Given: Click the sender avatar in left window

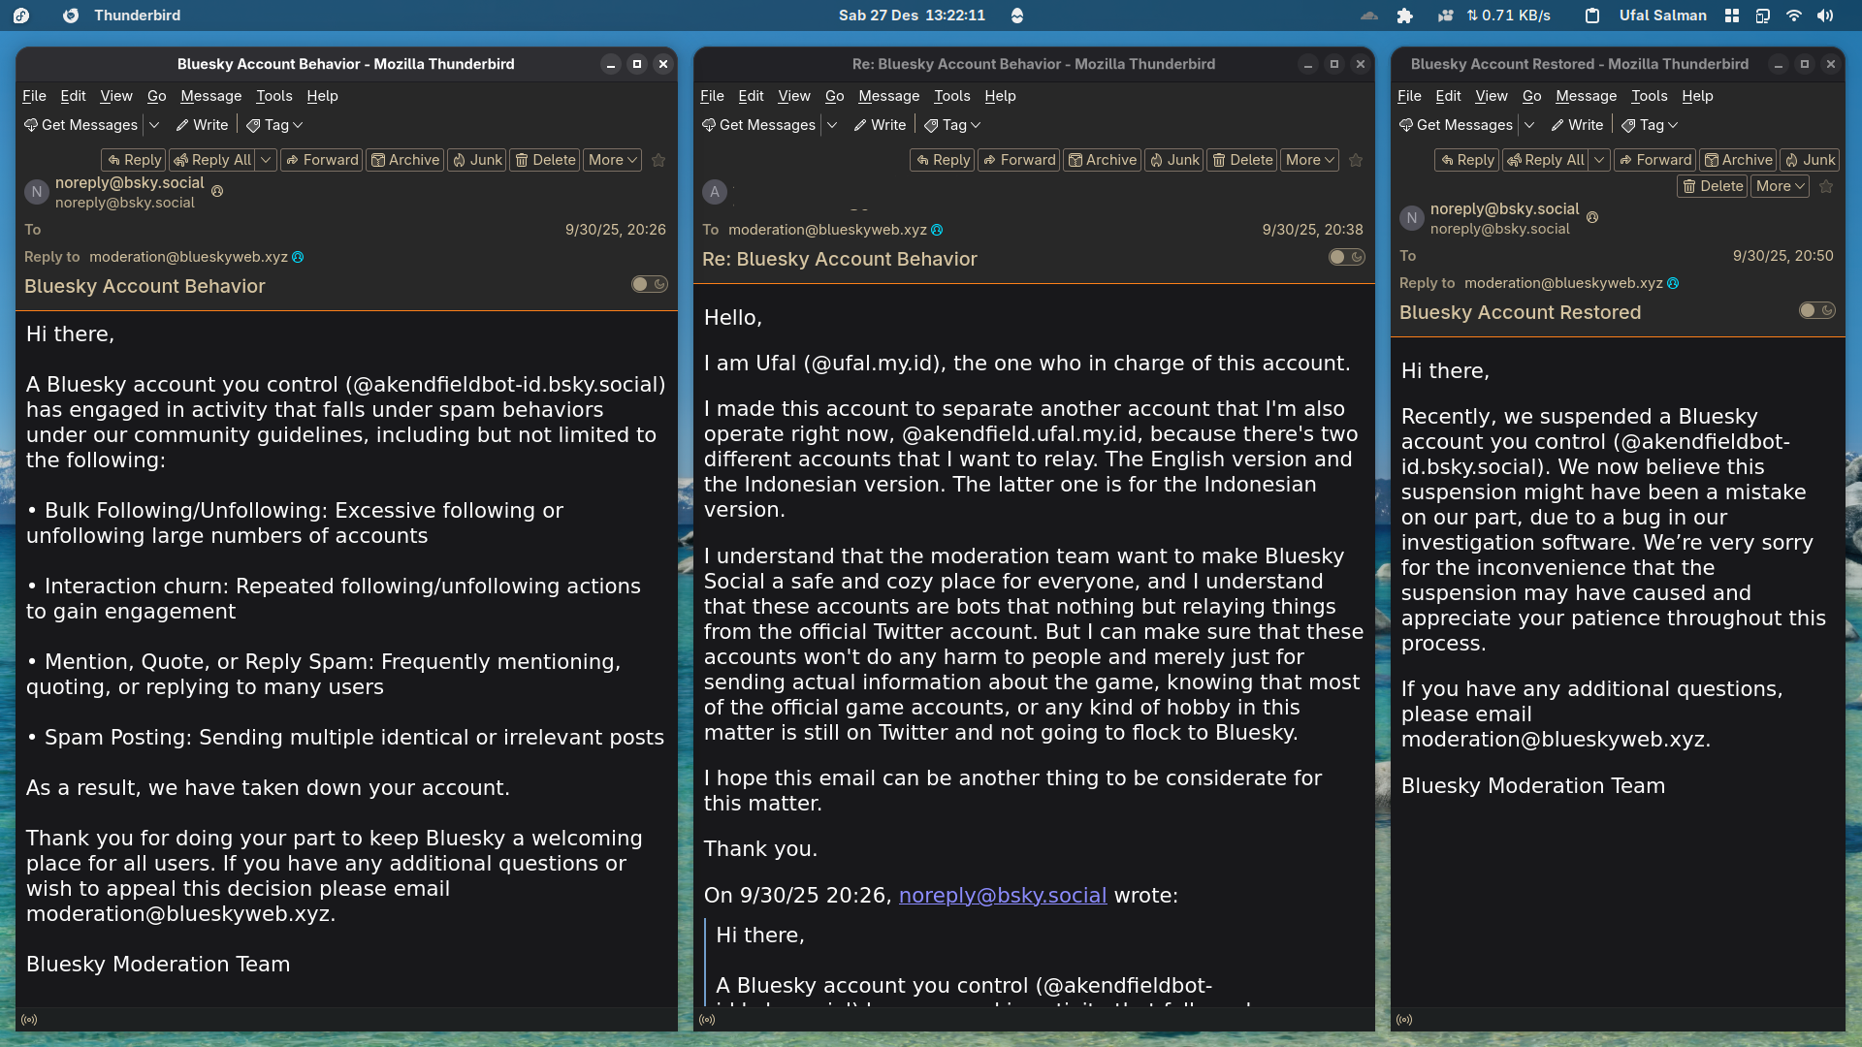Looking at the screenshot, I should coord(37,192).
